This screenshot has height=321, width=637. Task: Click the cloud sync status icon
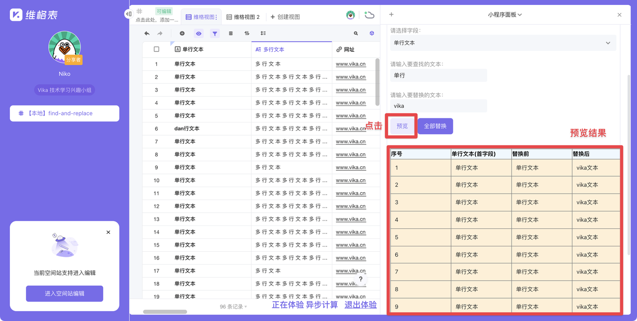(369, 15)
